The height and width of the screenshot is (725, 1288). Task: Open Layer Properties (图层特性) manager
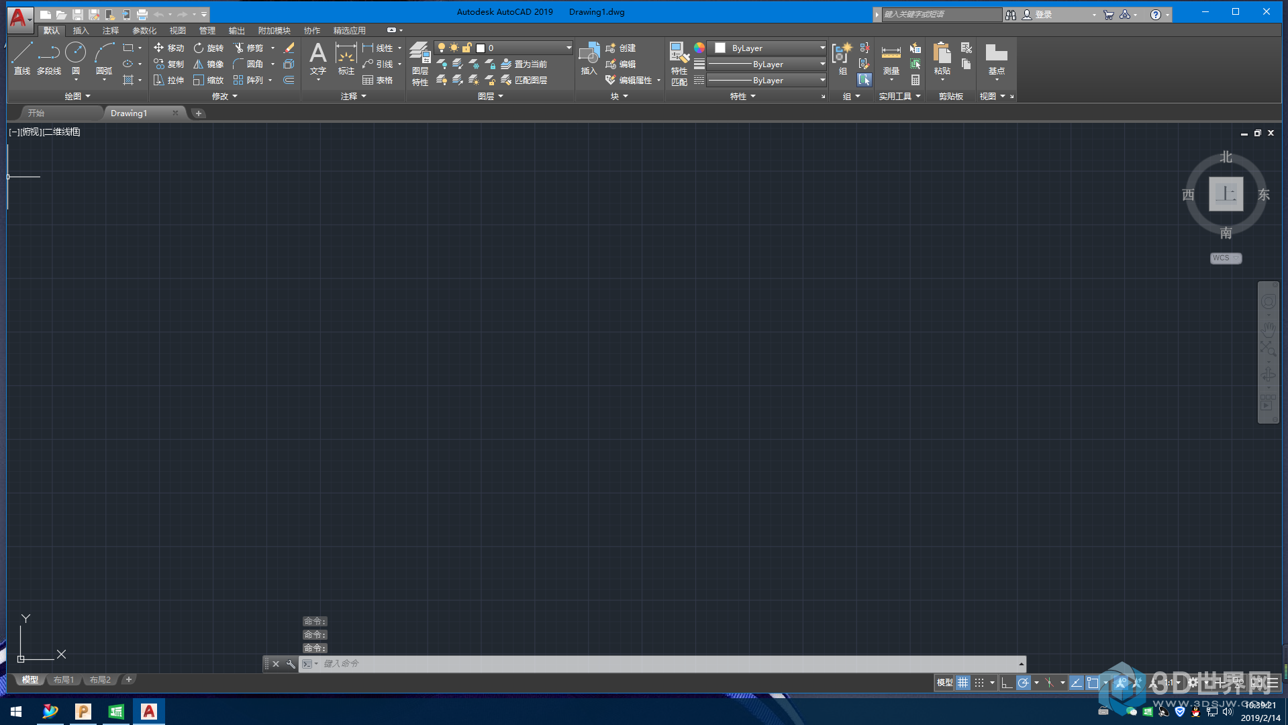[420, 64]
